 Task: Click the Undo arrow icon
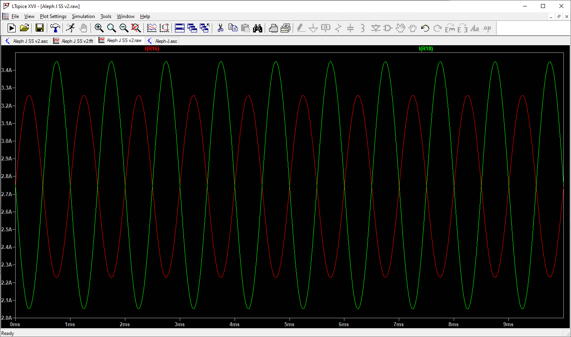click(x=425, y=28)
